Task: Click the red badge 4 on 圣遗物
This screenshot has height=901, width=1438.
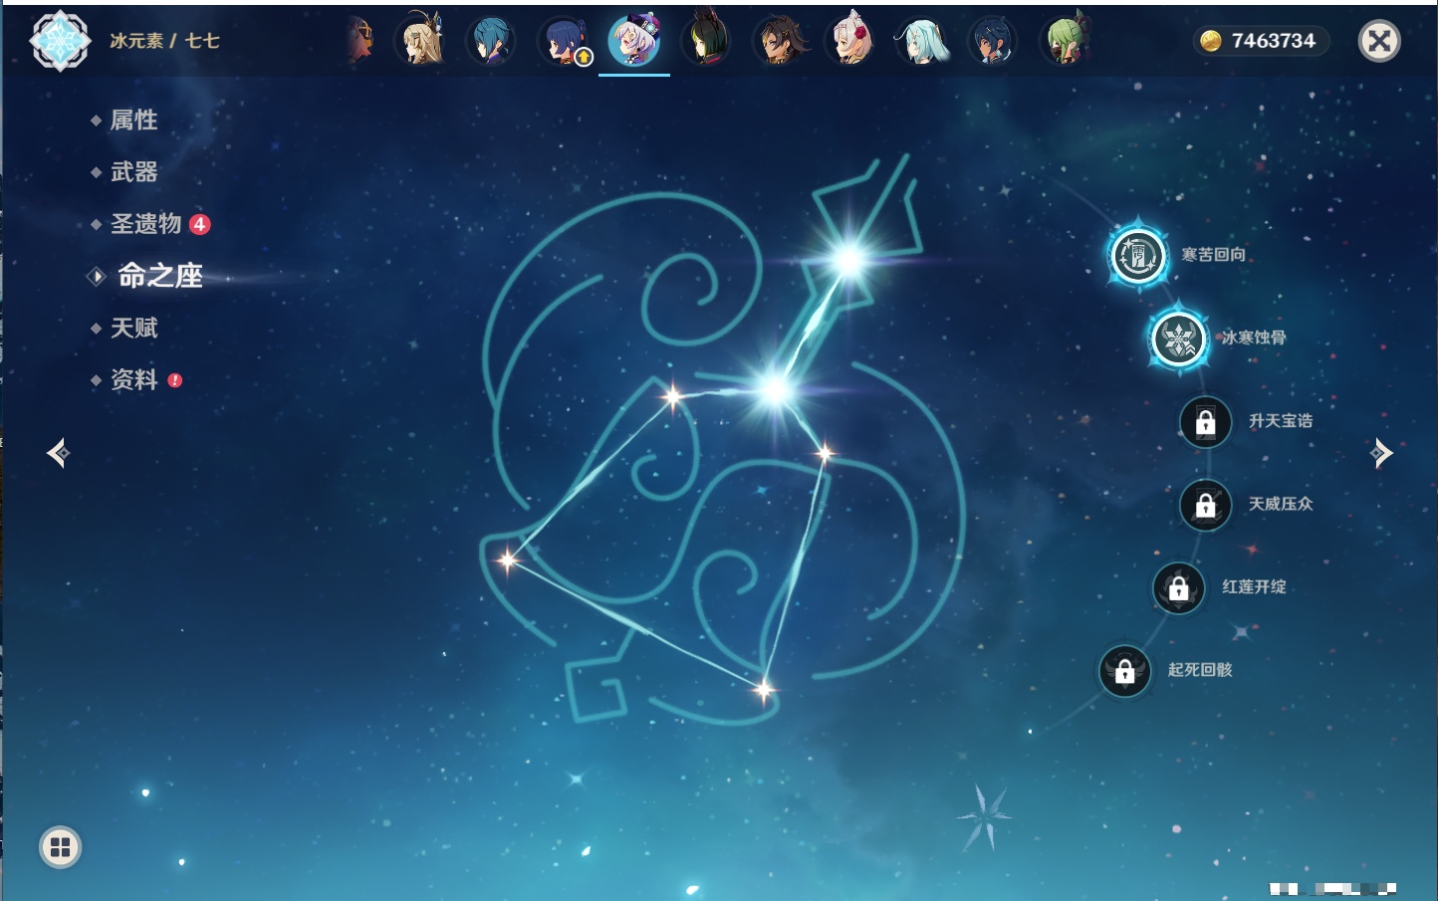Action: [x=200, y=224]
